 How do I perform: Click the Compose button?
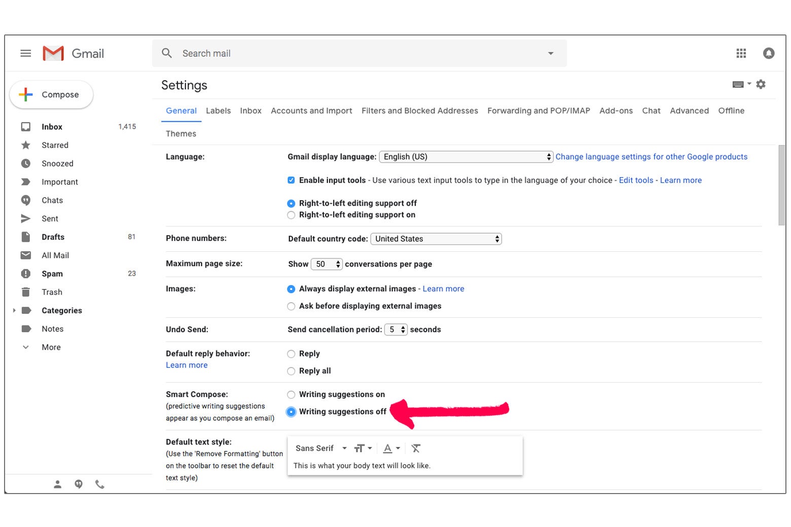pyautogui.click(x=51, y=94)
